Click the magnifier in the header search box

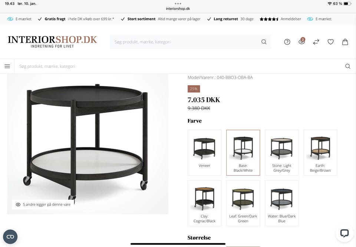(264, 42)
